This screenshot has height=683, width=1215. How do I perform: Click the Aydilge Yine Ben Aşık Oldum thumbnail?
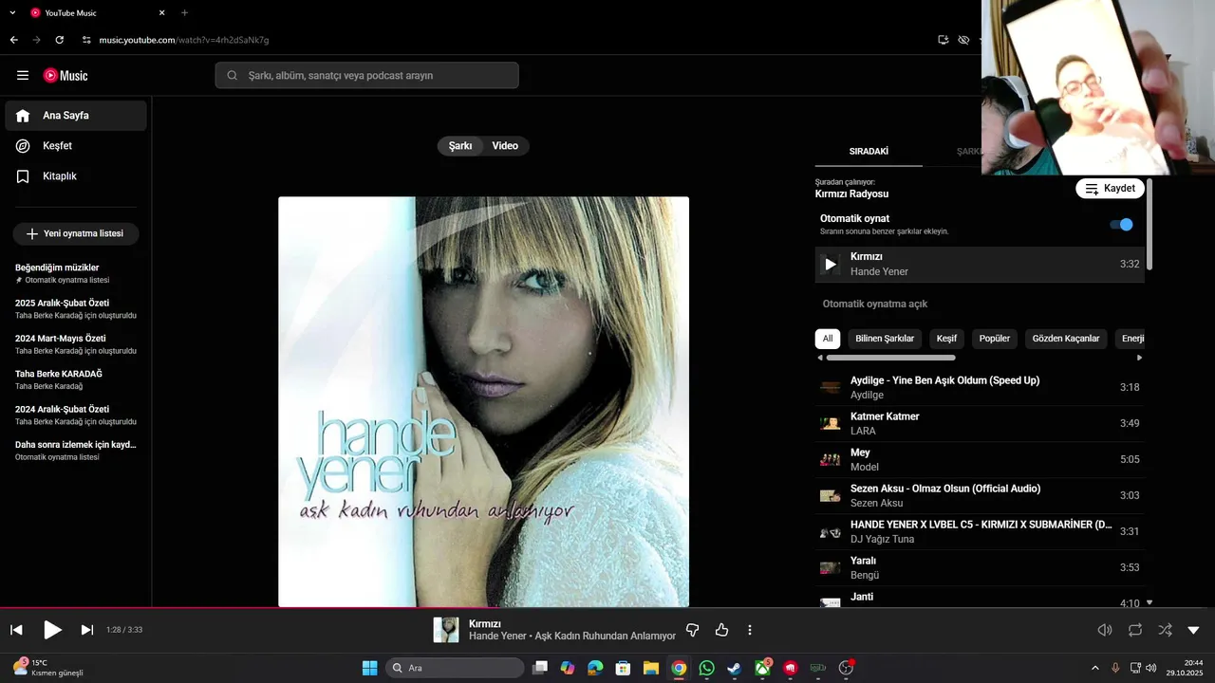831,387
